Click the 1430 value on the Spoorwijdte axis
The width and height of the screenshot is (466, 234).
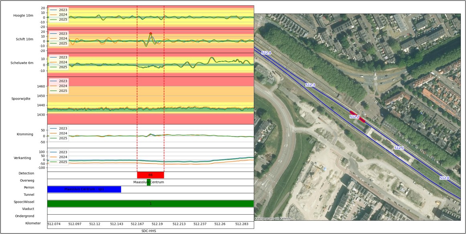click(41, 115)
